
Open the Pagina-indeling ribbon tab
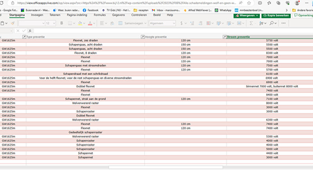click(x=77, y=15)
